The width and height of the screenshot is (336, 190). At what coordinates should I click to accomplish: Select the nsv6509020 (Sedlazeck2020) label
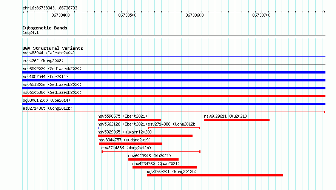52,69
